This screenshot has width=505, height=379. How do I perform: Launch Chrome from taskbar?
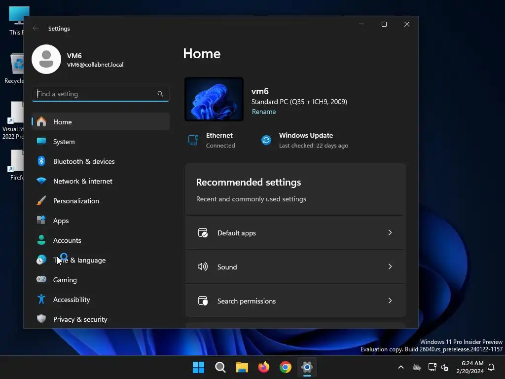[x=286, y=367]
